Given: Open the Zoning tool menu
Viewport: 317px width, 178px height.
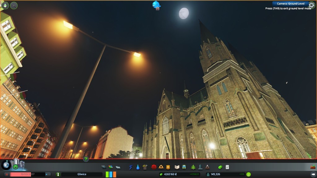Looking at the screenshot, I should (x=111, y=167).
